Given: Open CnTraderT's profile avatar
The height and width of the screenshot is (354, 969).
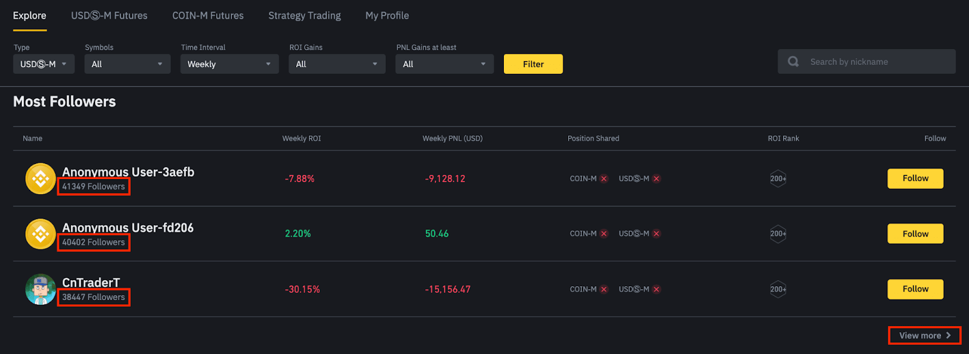Looking at the screenshot, I should (41, 289).
